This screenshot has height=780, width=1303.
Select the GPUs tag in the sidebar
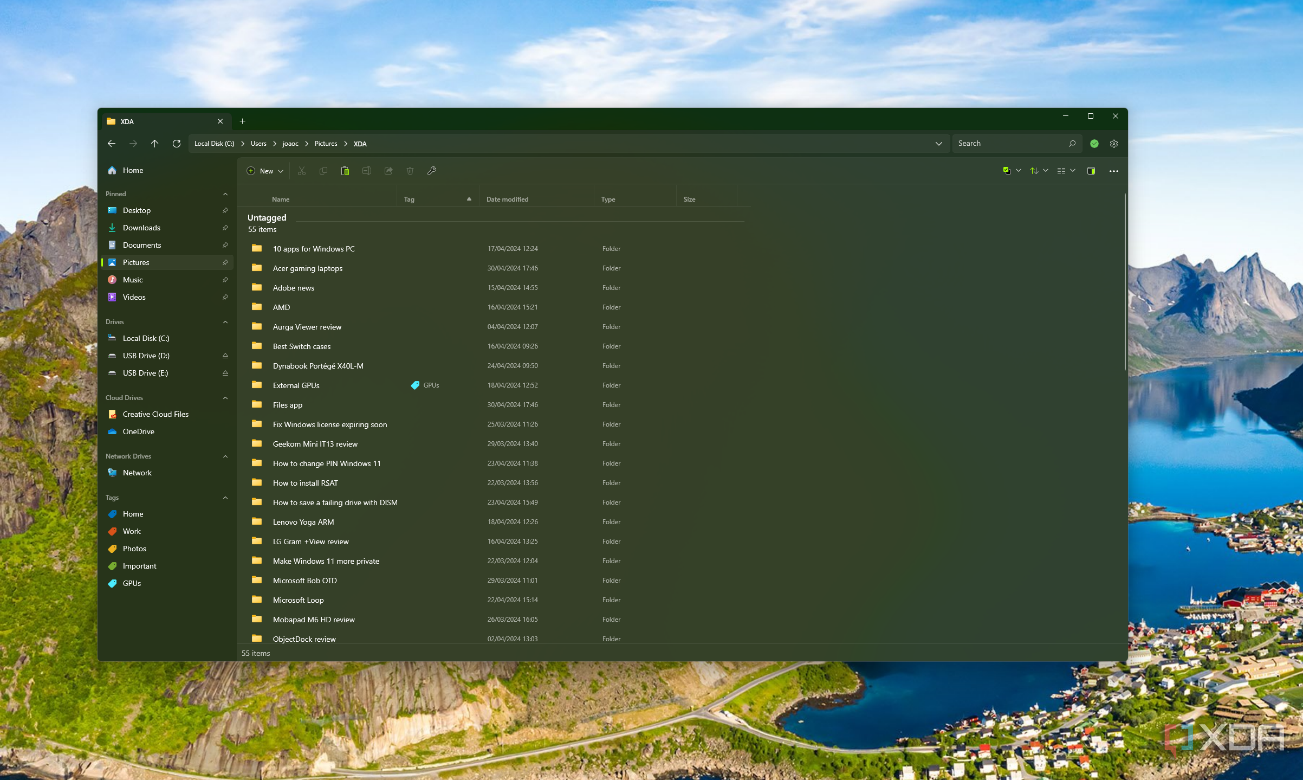[x=167, y=583]
